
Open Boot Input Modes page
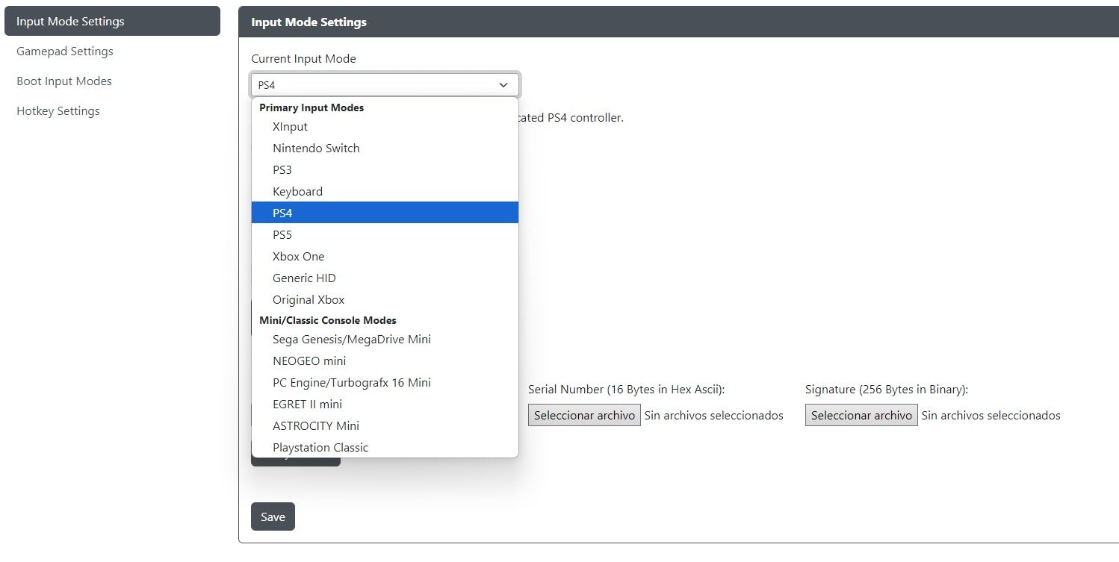pyautogui.click(x=112, y=81)
